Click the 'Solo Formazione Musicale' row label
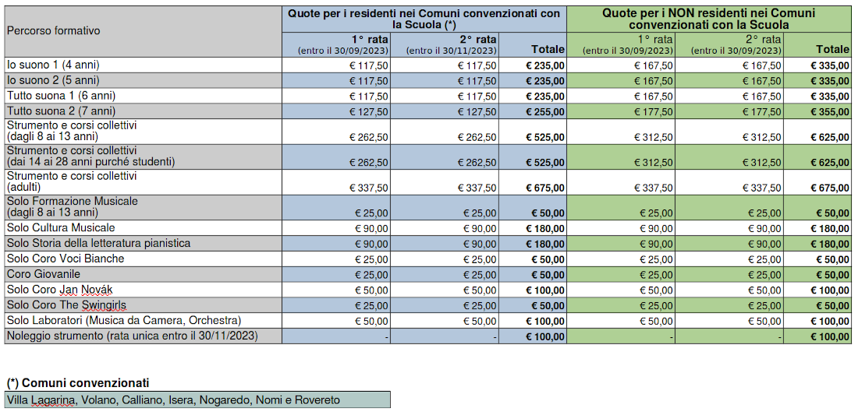 72,206
